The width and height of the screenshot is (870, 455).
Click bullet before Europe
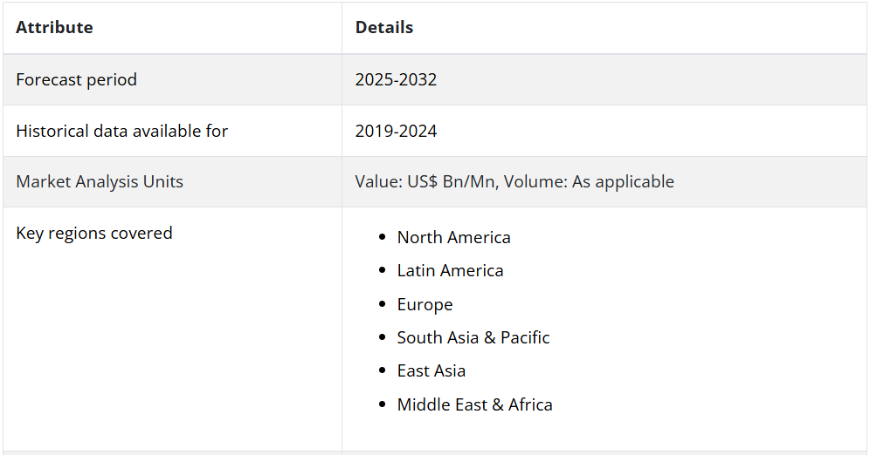tap(382, 304)
